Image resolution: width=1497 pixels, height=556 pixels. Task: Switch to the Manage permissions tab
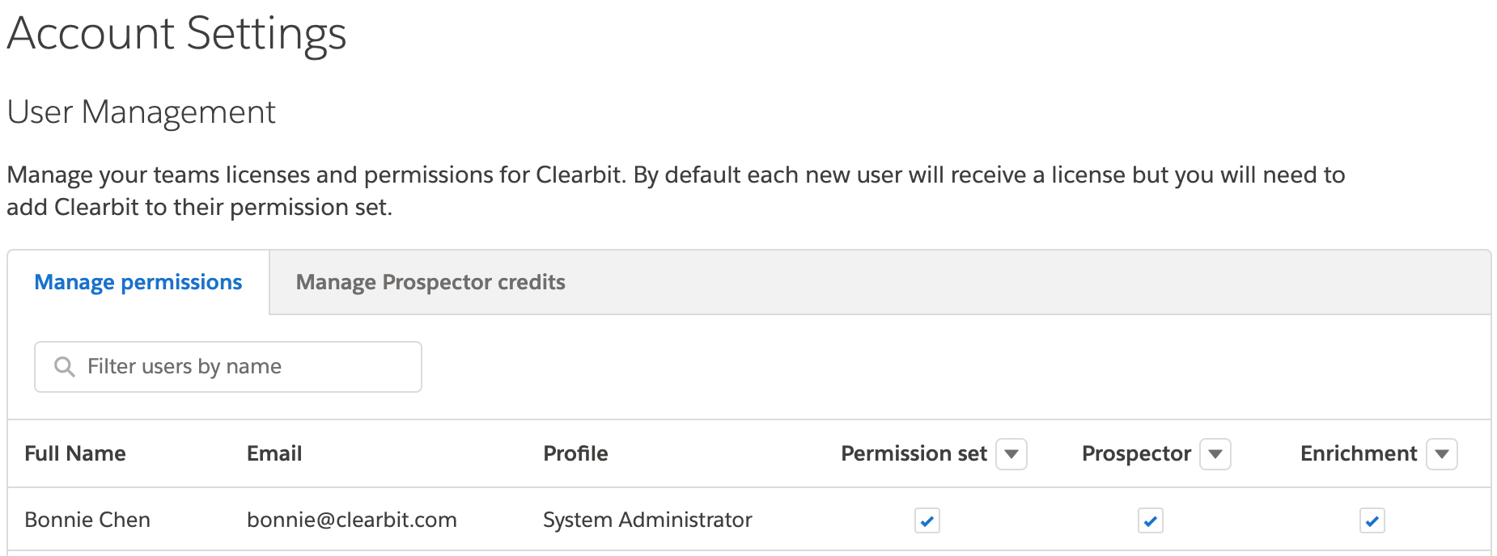pyautogui.click(x=138, y=282)
